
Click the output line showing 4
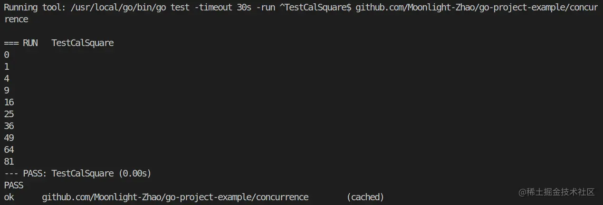[x=7, y=79]
